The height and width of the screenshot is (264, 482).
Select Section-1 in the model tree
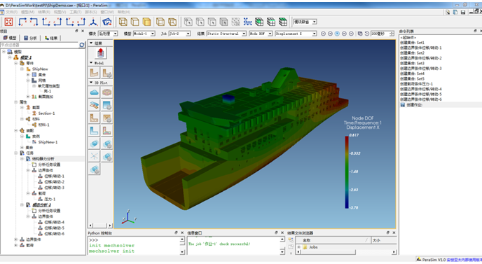pos(46,113)
